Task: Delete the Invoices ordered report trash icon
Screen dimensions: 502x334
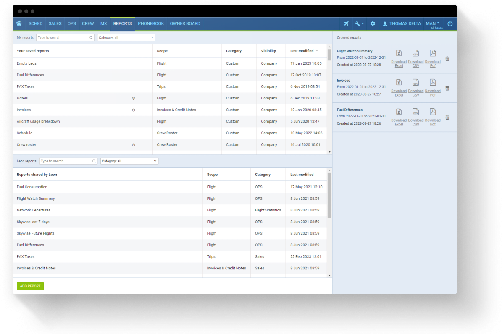Action: pyautogui.click(x=447, y=88)
